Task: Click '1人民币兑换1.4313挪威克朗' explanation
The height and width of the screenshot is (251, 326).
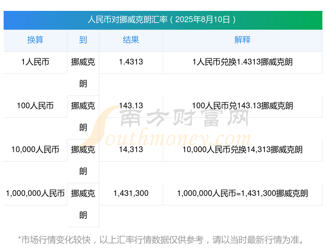Action: click(242, 62)
